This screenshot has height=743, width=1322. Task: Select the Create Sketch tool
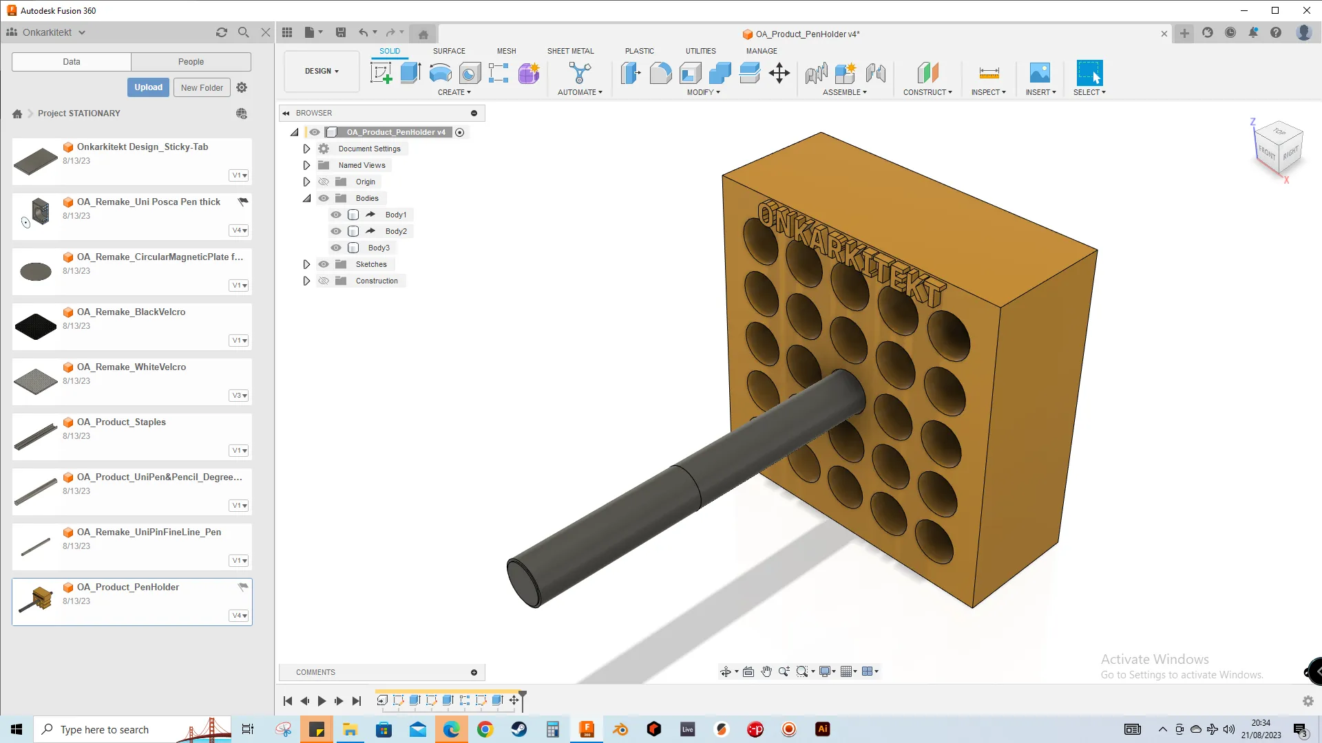click(x=381, y=73)
